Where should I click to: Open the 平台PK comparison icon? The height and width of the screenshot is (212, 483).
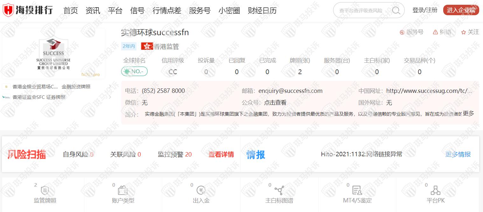(x=435, y=190)
